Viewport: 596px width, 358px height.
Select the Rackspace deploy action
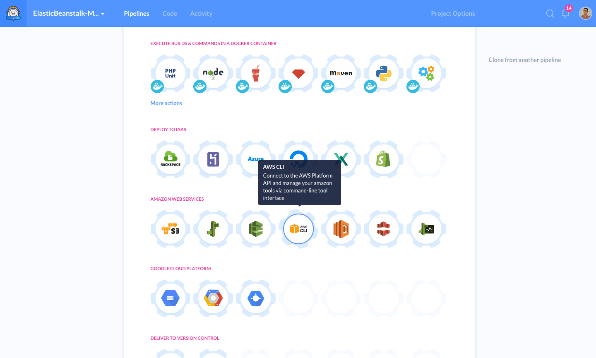click(x=171, y=159)
